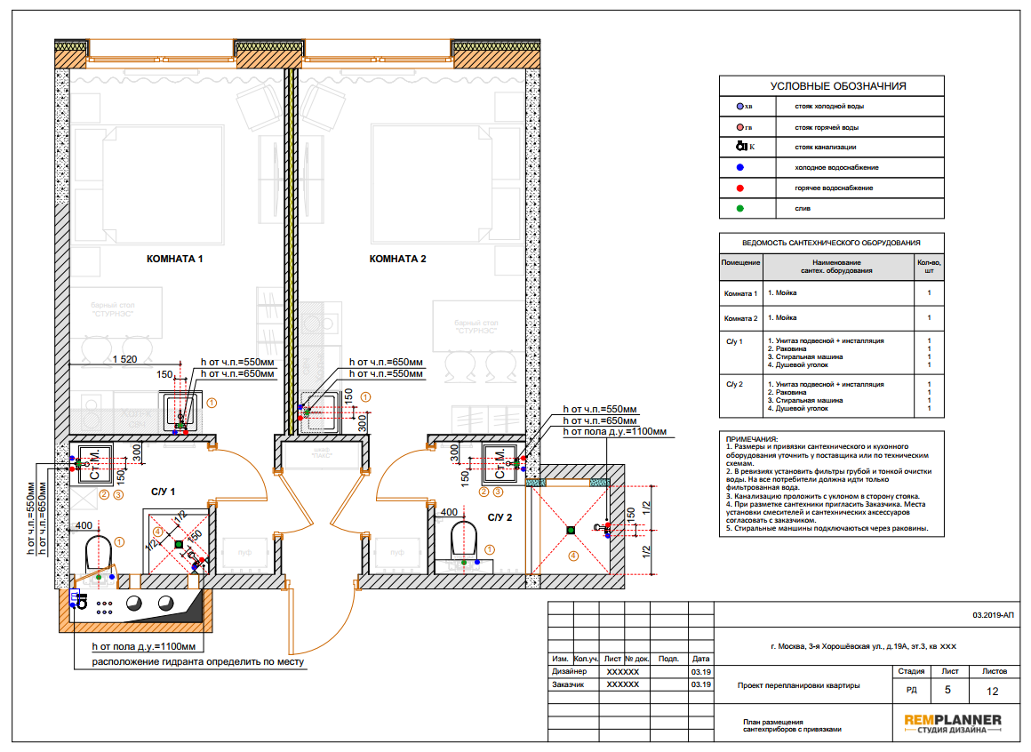
Task: Click the УСЛОВНЫЕ ОБОЗНАЧЕНИЯ legend header
Action: [837, 86]
